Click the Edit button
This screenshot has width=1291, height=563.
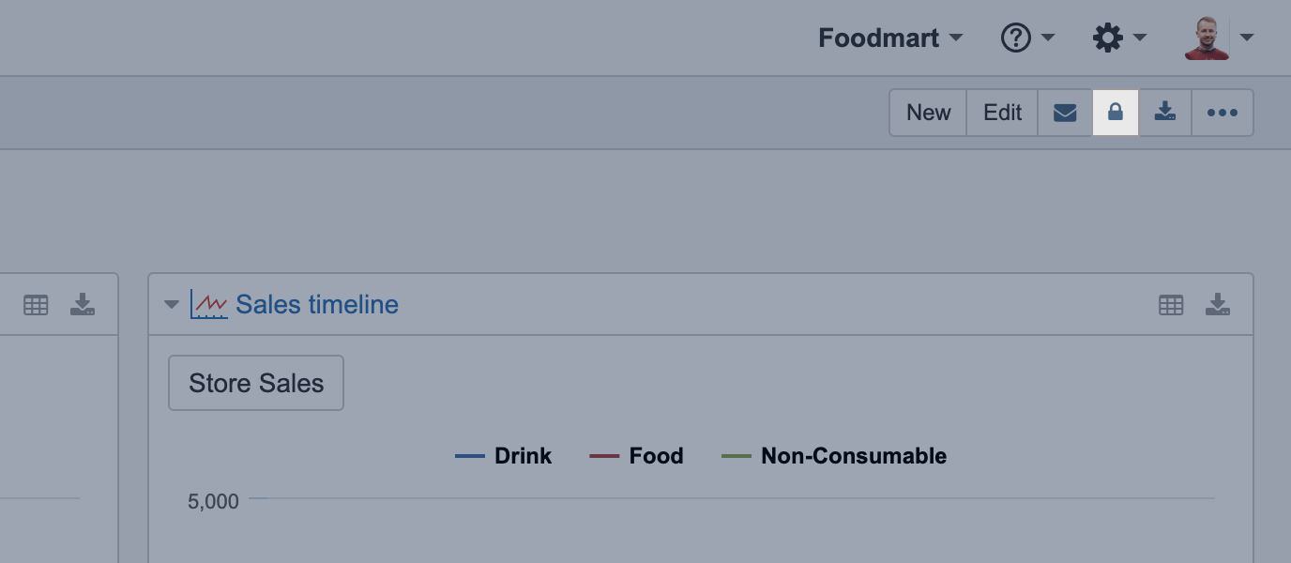click(1002, 113)
